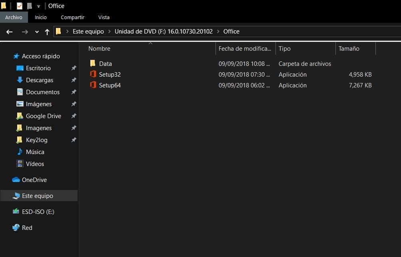The height and width of the screenshot is (257, 401).
Task: Navigate back with the back arrow
Action: (x=9, y=32)
